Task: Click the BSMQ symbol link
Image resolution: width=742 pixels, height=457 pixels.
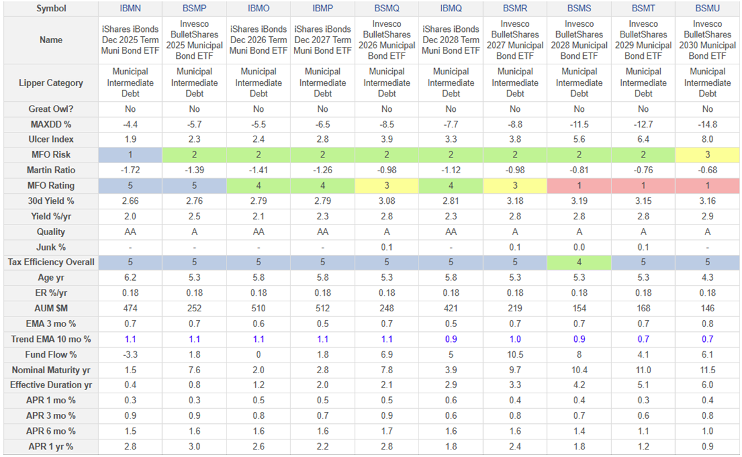Action: pos(387,9)
